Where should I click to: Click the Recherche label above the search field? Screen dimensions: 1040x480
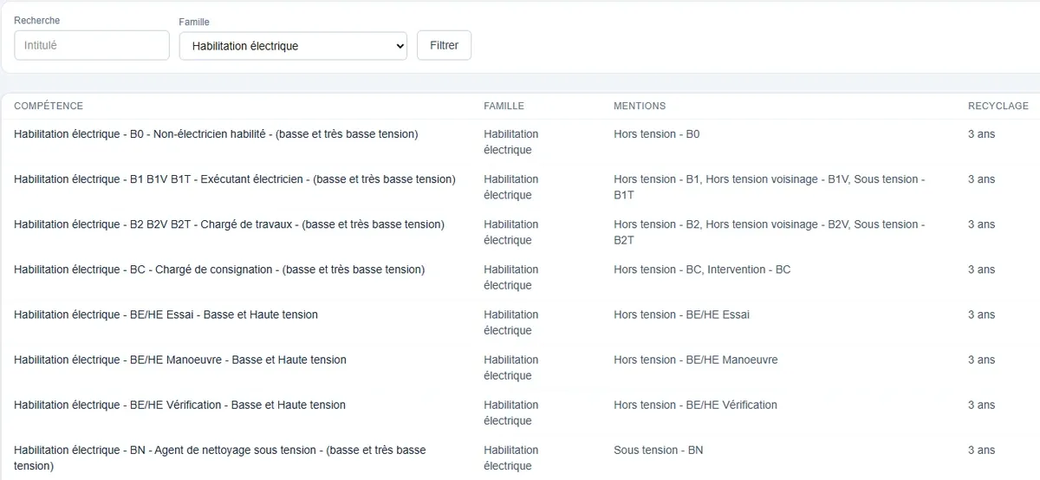tap(37, 20)
